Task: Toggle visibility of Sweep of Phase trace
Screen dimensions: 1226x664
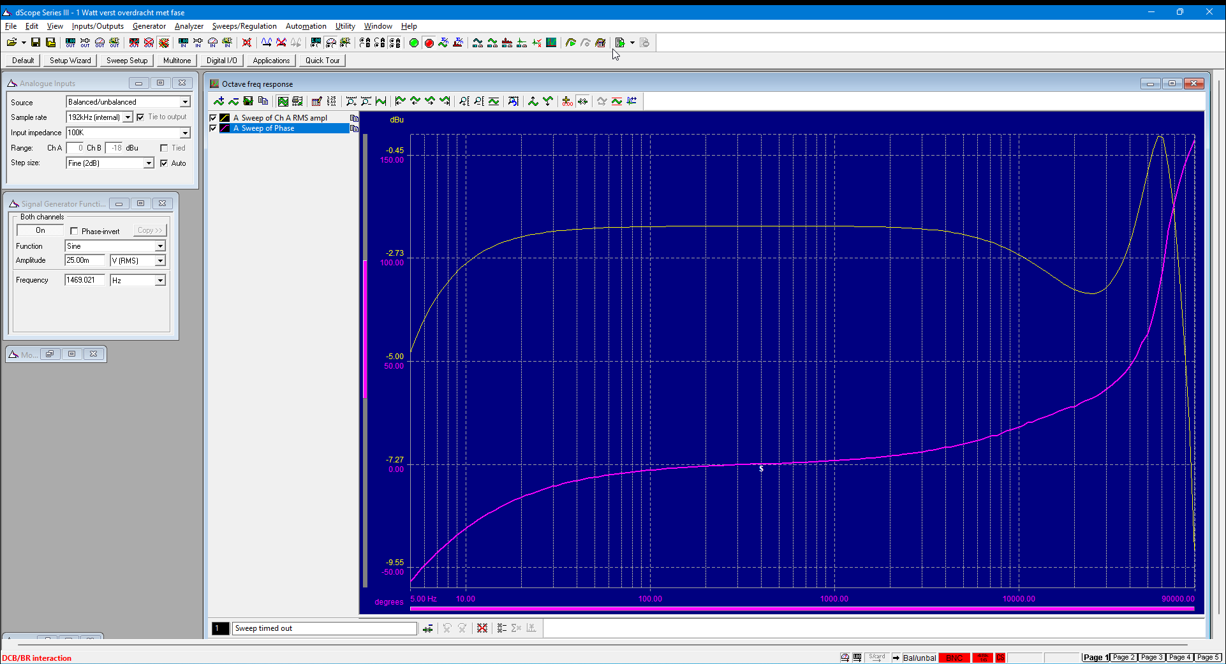Action: click(x=213, y=128)
